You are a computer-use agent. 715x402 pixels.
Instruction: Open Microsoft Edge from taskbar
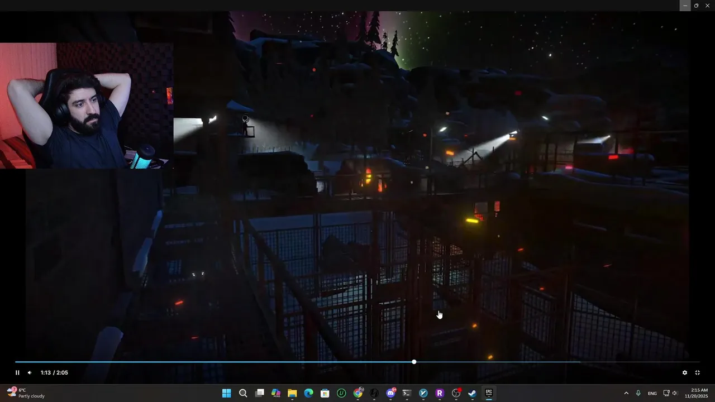click(x=308, y=393)
